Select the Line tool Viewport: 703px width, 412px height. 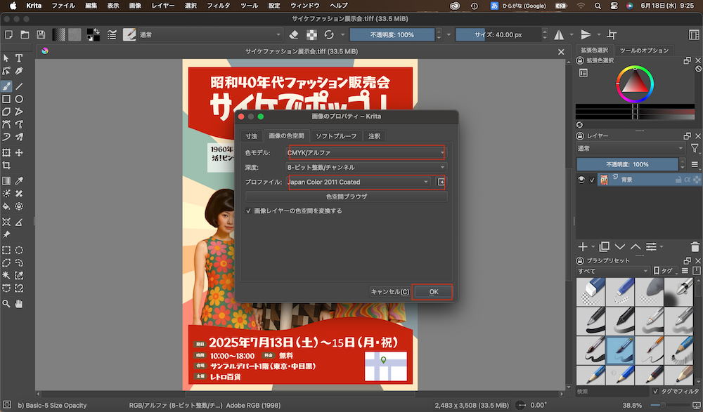[x=19, y=86]
